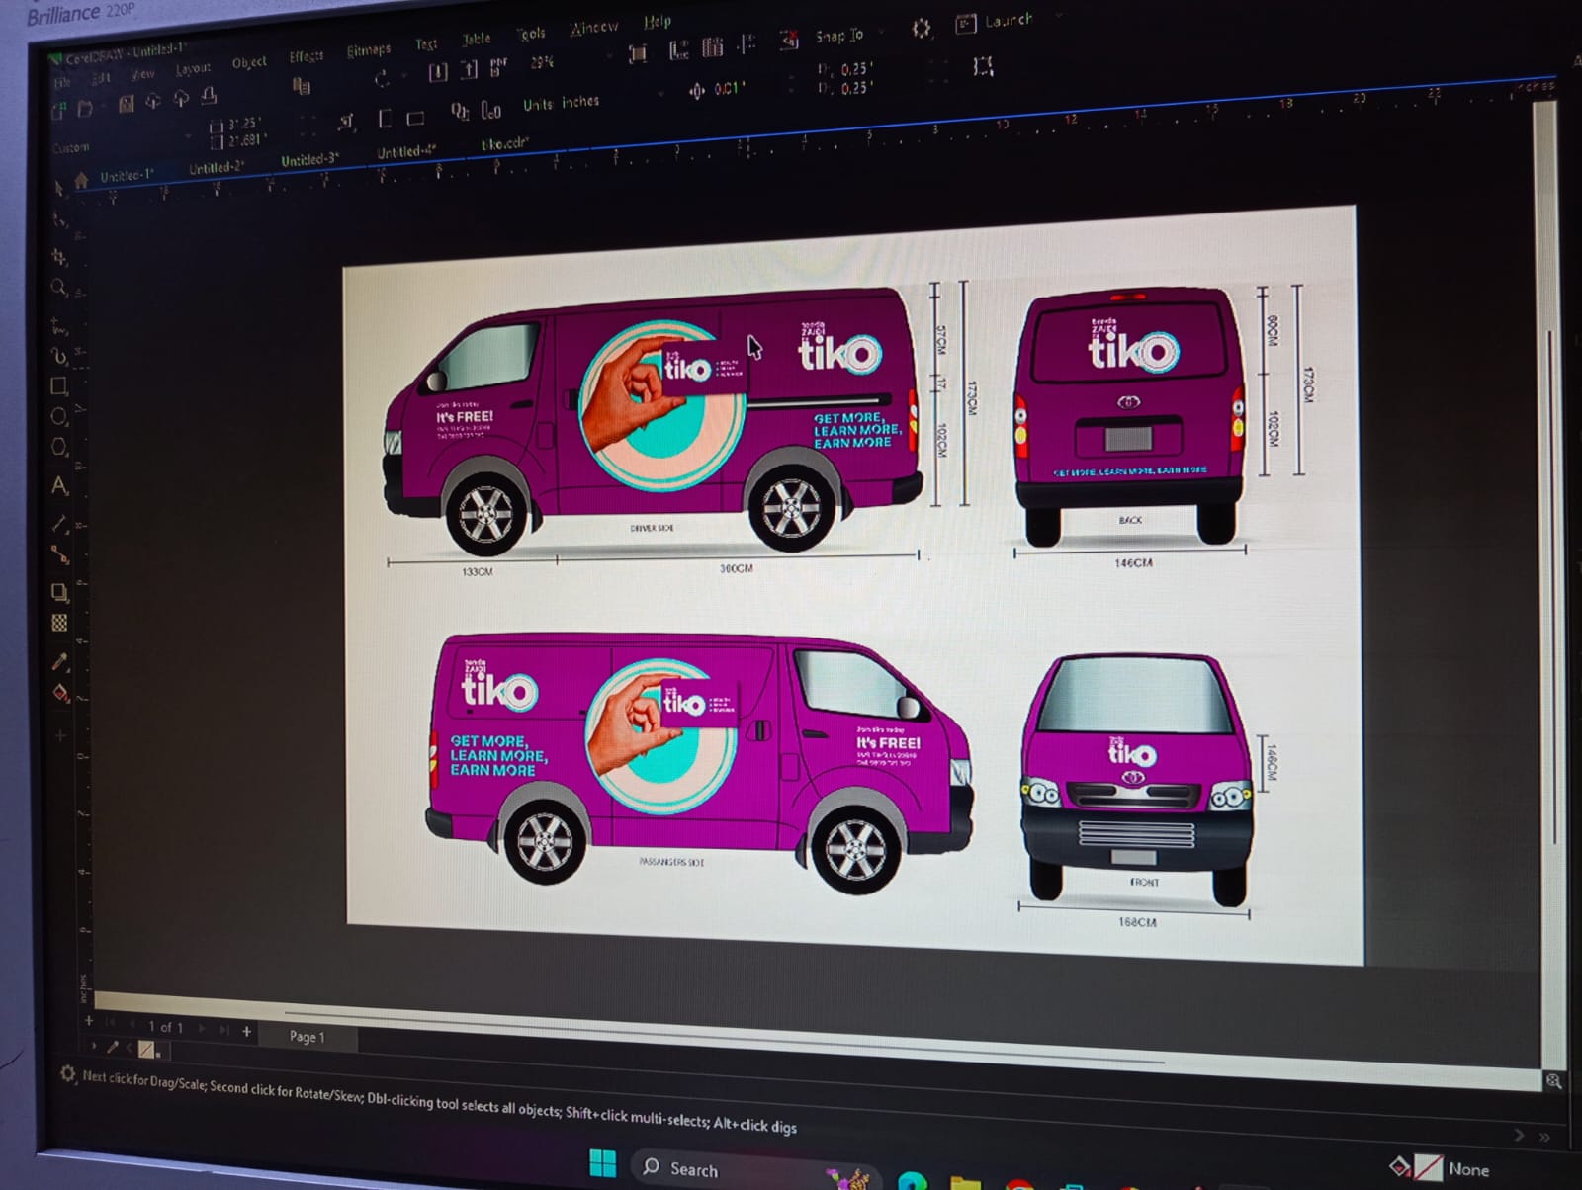Select the Rectangle tool
Image resolution: width=1582 pixels, height=1190 pixels.
[59, 385]
